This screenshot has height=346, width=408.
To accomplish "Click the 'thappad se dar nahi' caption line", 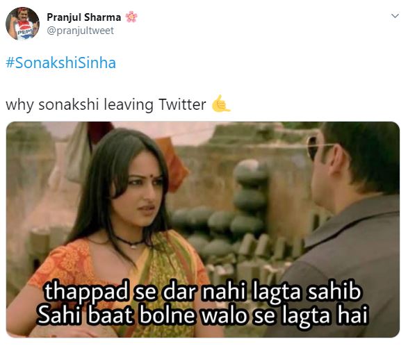I will [x=203, y=291].
